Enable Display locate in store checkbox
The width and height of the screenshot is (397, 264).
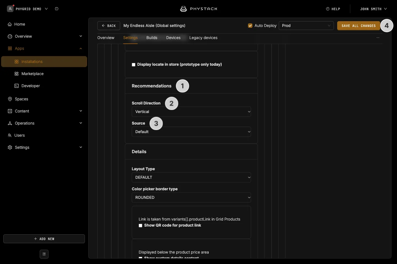[x=133, y=65]
